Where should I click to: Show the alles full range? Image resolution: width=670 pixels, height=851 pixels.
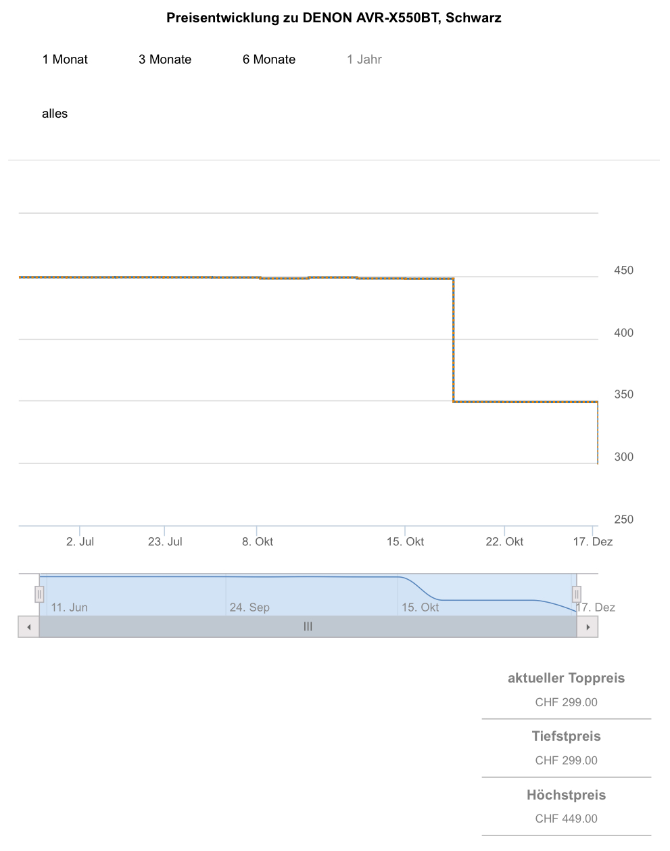click(55, 114)
